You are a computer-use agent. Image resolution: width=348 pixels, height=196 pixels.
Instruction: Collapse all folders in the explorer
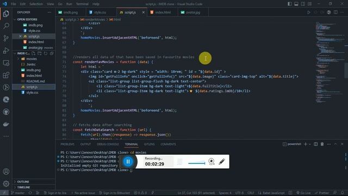coord(52,53)
